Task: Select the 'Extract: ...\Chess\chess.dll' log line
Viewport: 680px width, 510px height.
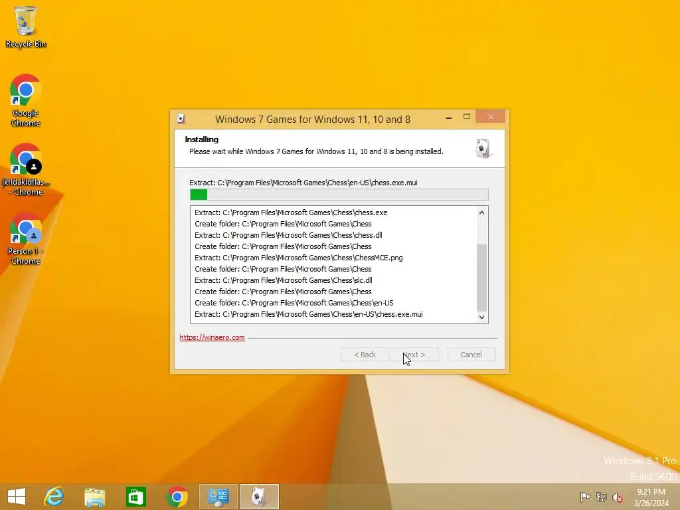Action: (288, 235)
